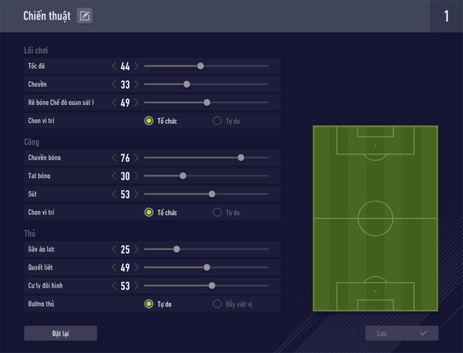Increase Chuyền value using right chevron
This screenshot has width=463, height=353.
136,84
